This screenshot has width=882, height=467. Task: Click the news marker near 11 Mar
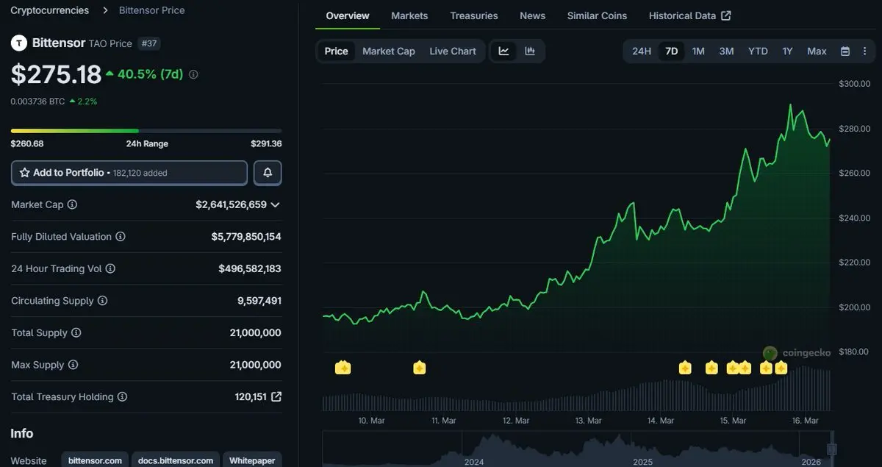(419, 368)
